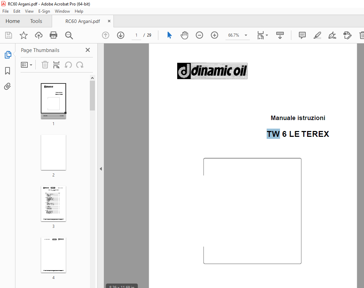Choose the Selection arrow tool
Viewport: 364px width, 288px height.
[169, 35]
